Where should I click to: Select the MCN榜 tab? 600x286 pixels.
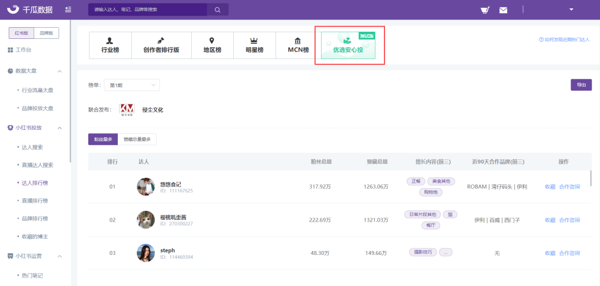click(x=298, y=46)
